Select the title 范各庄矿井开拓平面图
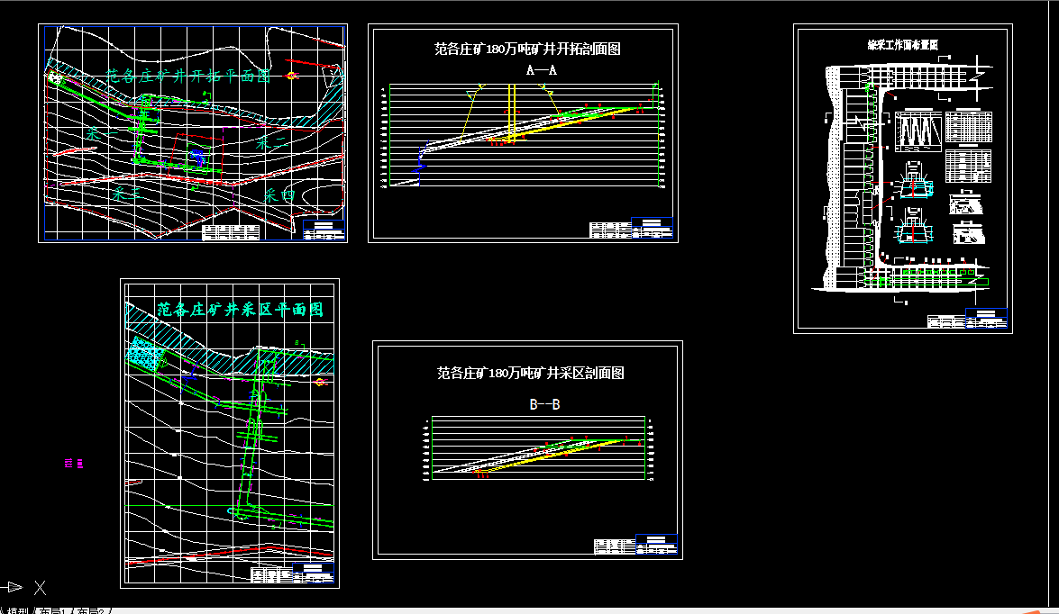1059x614 pixels. [x=188, y=76]
